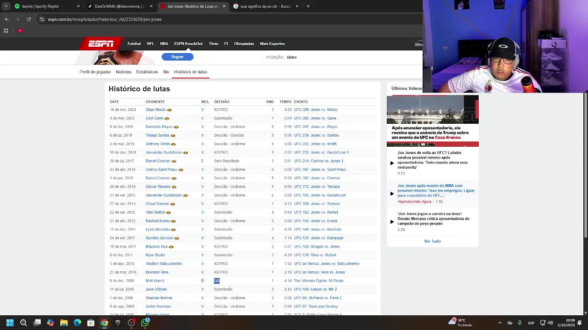
Task: Click the title belt icon beside Dominick Reyes
Action: tap(176, 127)
